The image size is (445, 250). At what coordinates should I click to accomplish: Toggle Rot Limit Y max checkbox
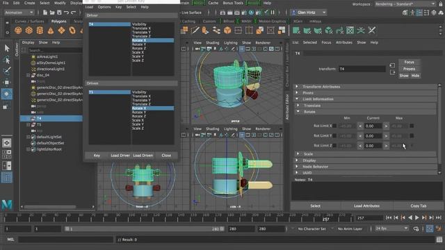[x=412, y=136]
